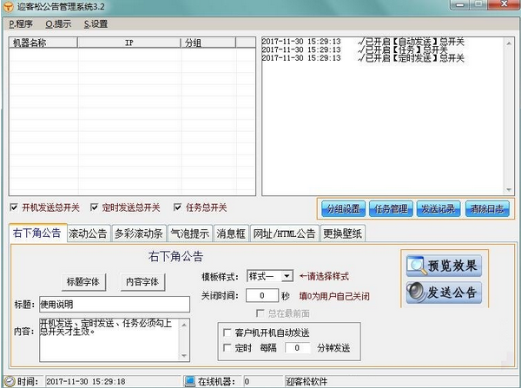The height and width of the screenshot is (388, 521).
Task: Click 迎客松软件 in status bar
Action: 307,381
